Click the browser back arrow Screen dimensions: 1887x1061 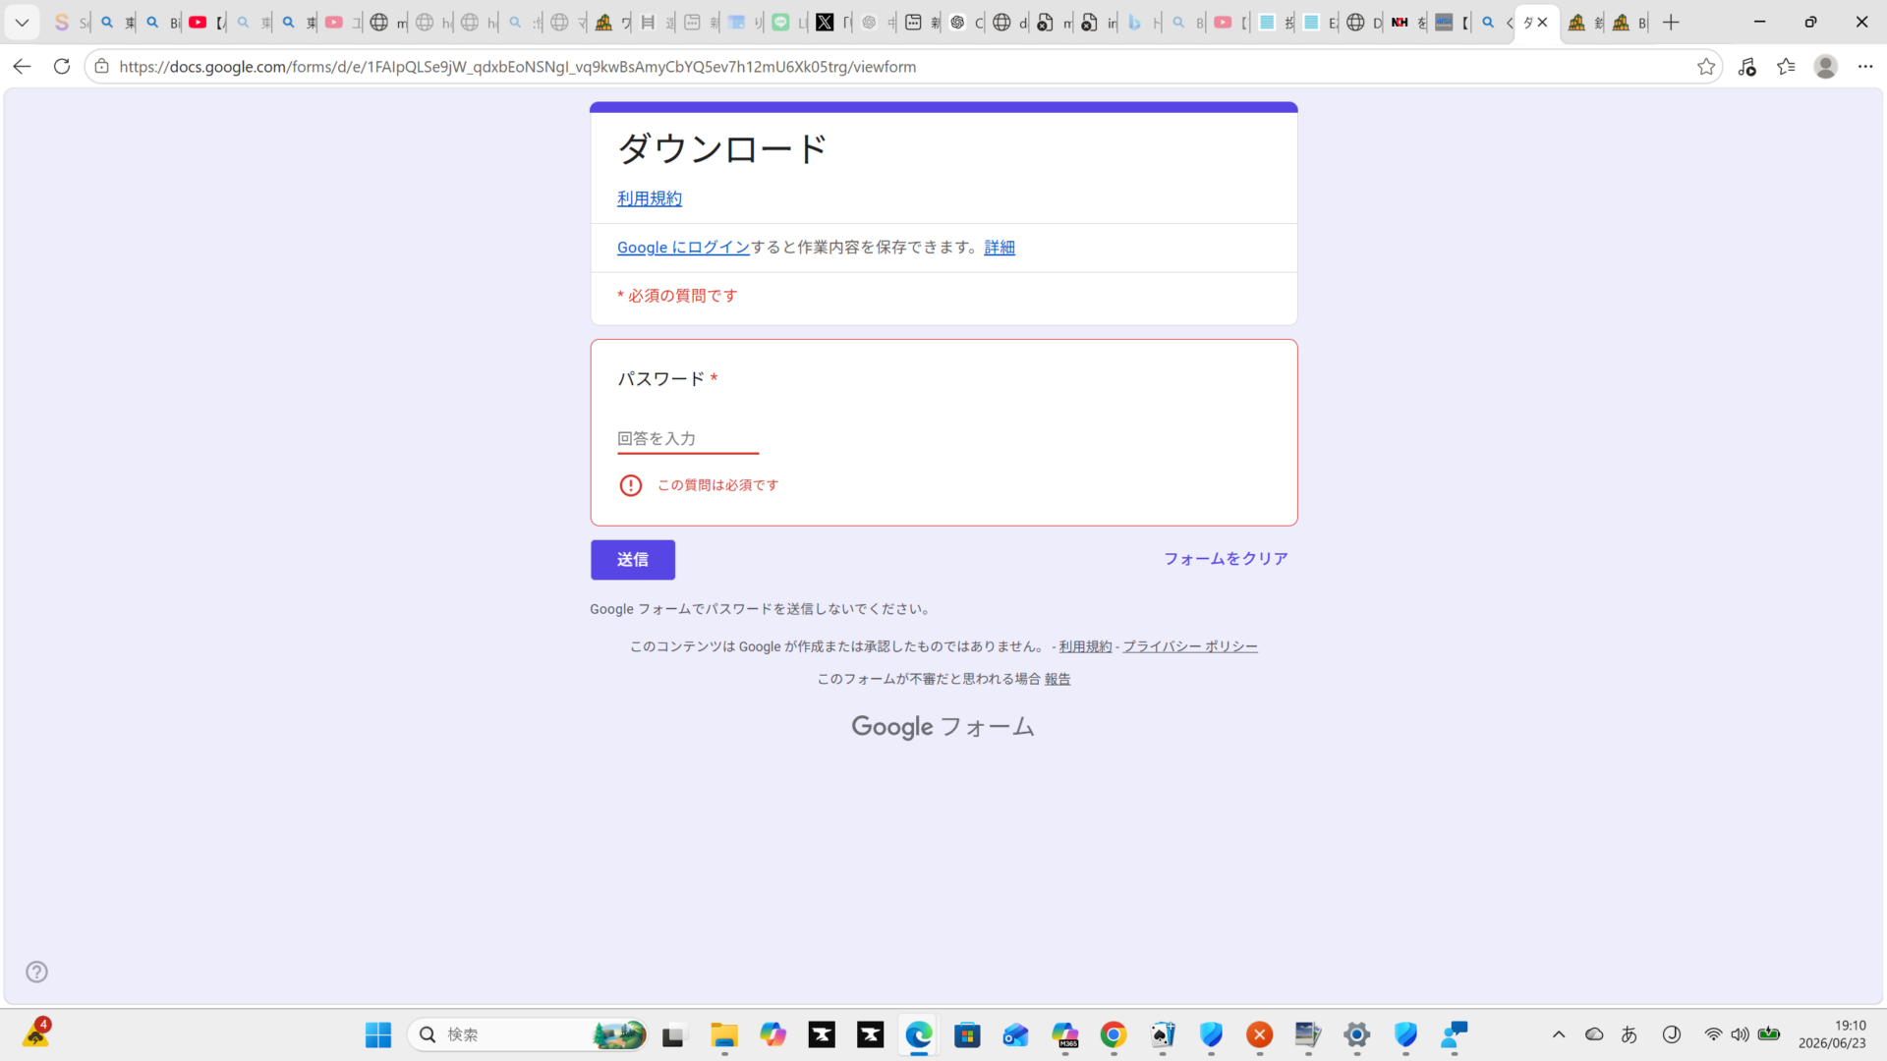click(x=22, y=66)
